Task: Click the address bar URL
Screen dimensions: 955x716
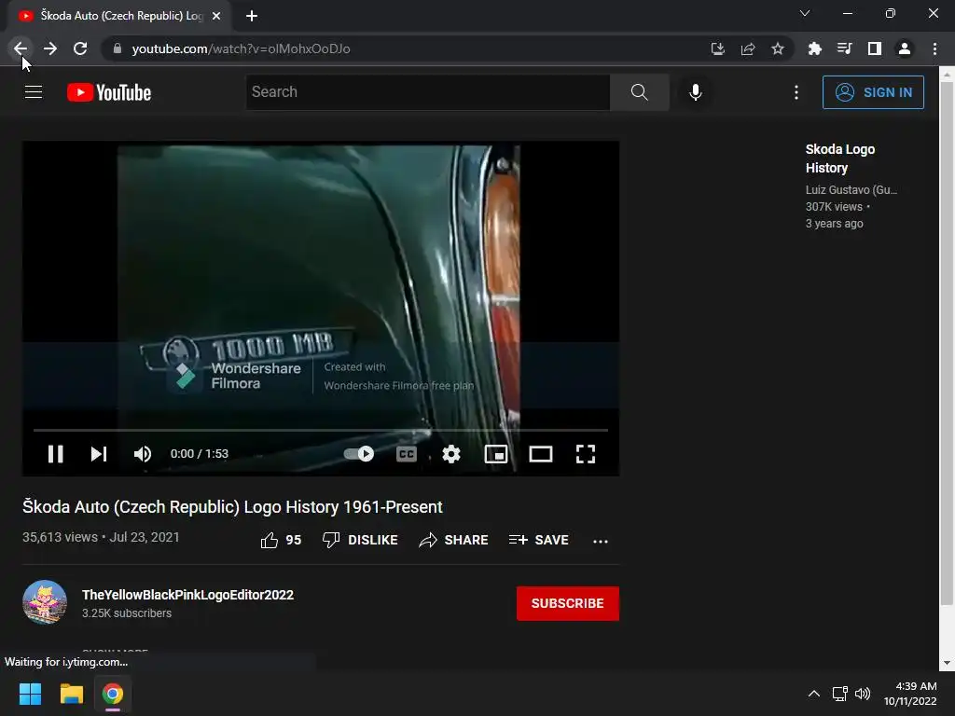Action: pos(241,48)
